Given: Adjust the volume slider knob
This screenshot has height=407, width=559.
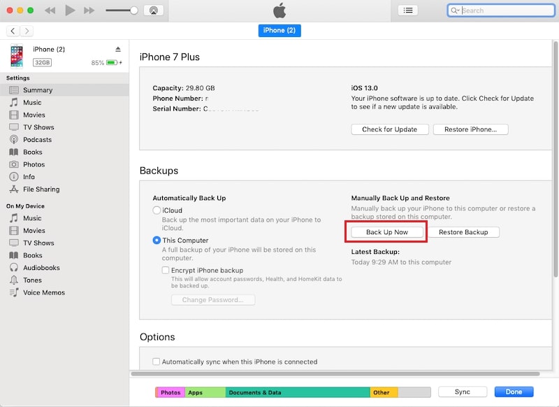Looking at the screenshot, I should [x=133, y=10].
